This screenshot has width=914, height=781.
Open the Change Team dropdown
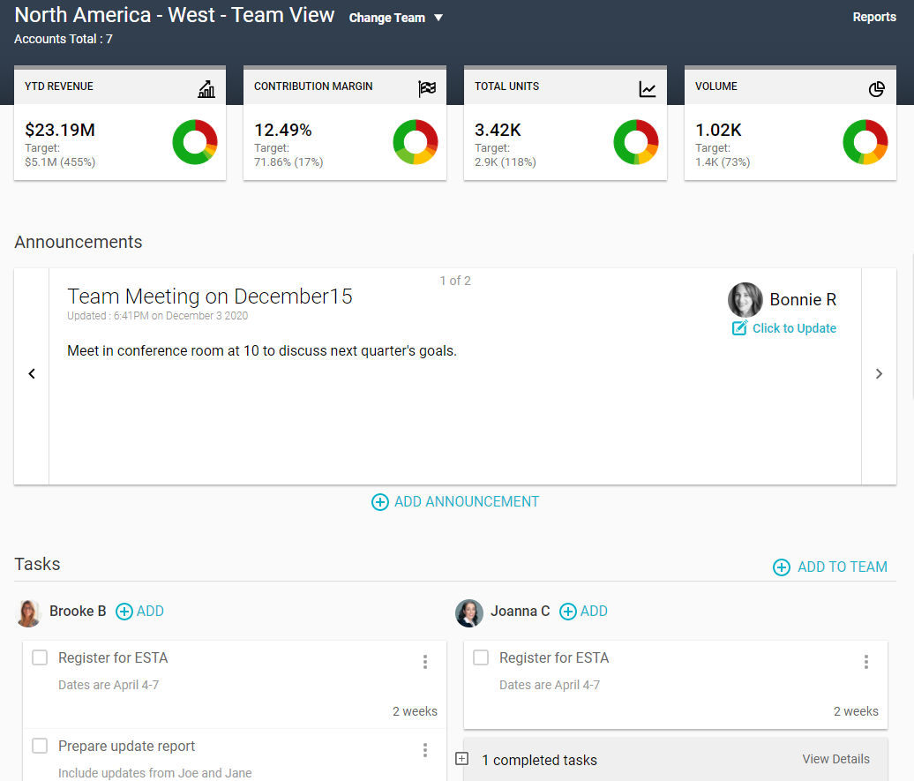point(395,17)
